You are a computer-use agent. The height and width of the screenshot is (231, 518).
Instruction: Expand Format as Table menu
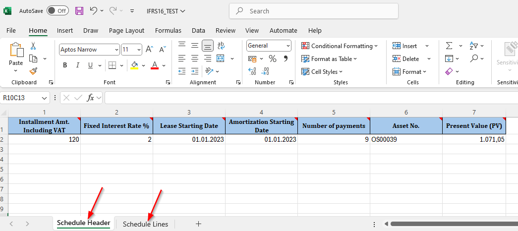tap(355, 59)
